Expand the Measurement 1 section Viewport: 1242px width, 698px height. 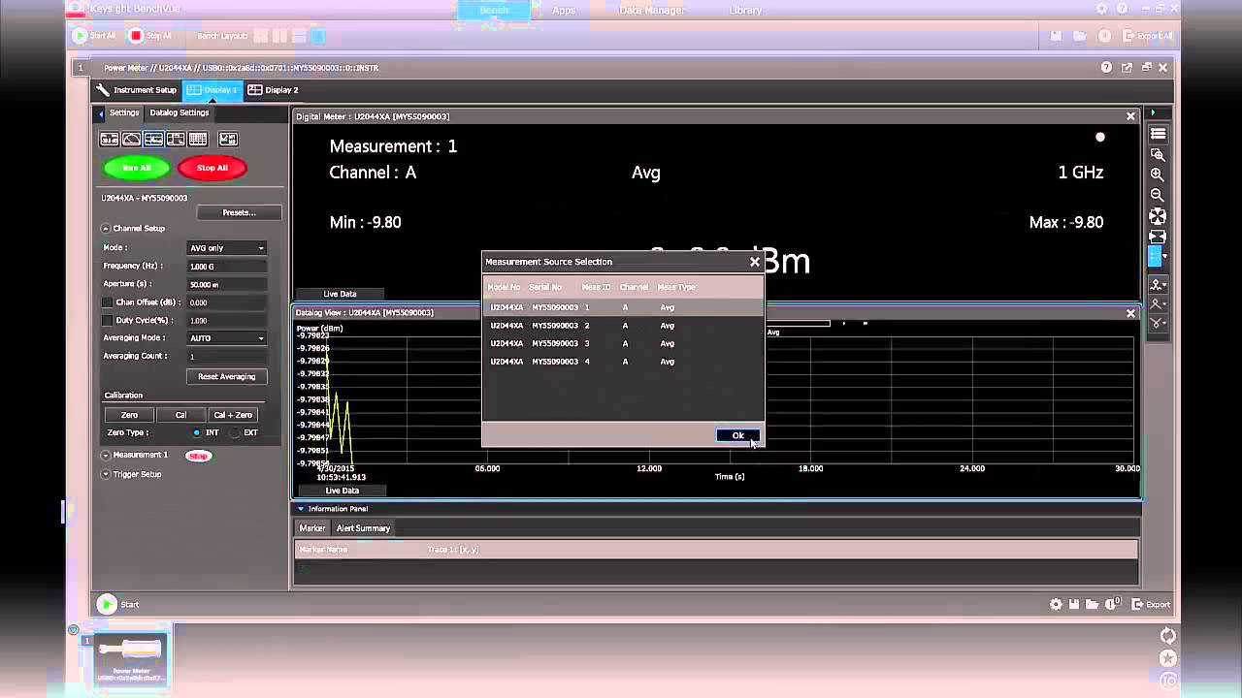(x=105, y=455)
